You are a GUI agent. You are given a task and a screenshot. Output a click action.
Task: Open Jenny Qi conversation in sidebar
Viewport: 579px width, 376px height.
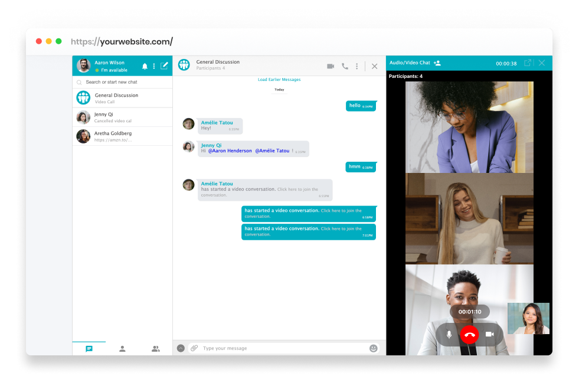coord(122,117)
